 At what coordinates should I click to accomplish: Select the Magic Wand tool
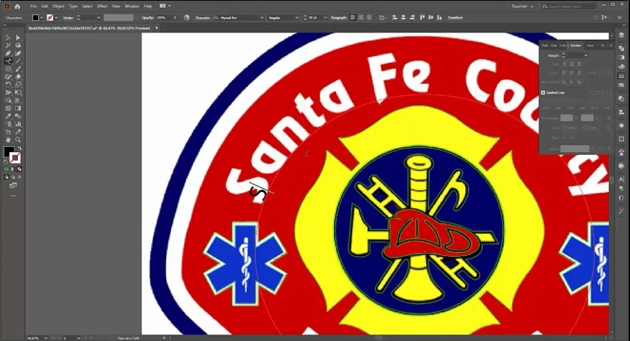[x=8, y=46]
